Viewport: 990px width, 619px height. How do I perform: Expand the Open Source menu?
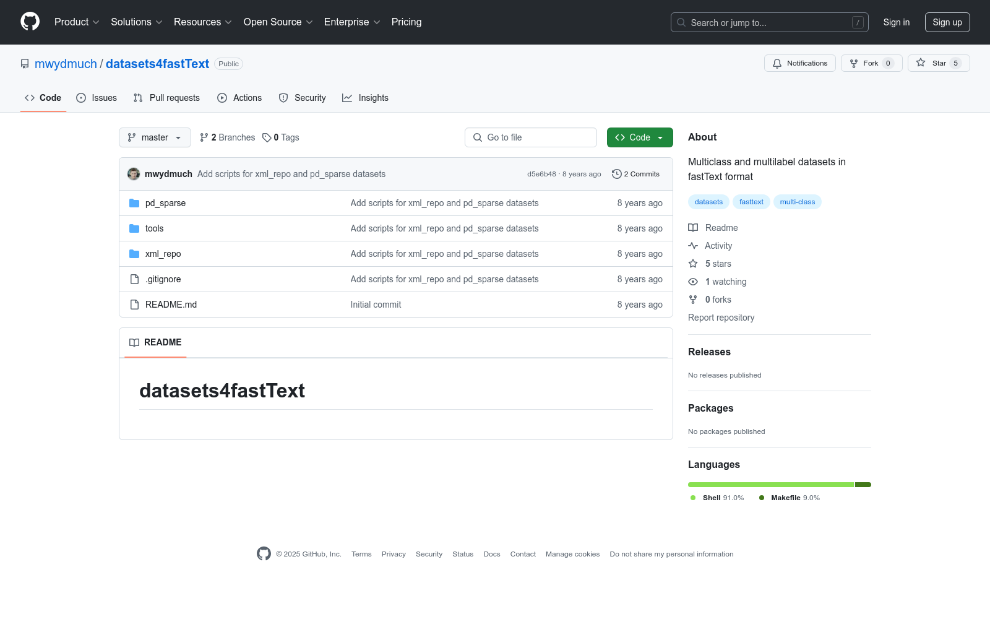pyautogui.click(x=278, y=22)
